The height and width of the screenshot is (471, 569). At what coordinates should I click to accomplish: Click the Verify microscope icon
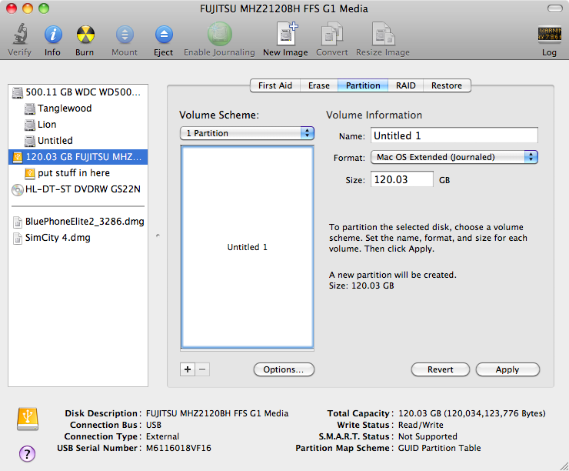click(x=19, y=35)
